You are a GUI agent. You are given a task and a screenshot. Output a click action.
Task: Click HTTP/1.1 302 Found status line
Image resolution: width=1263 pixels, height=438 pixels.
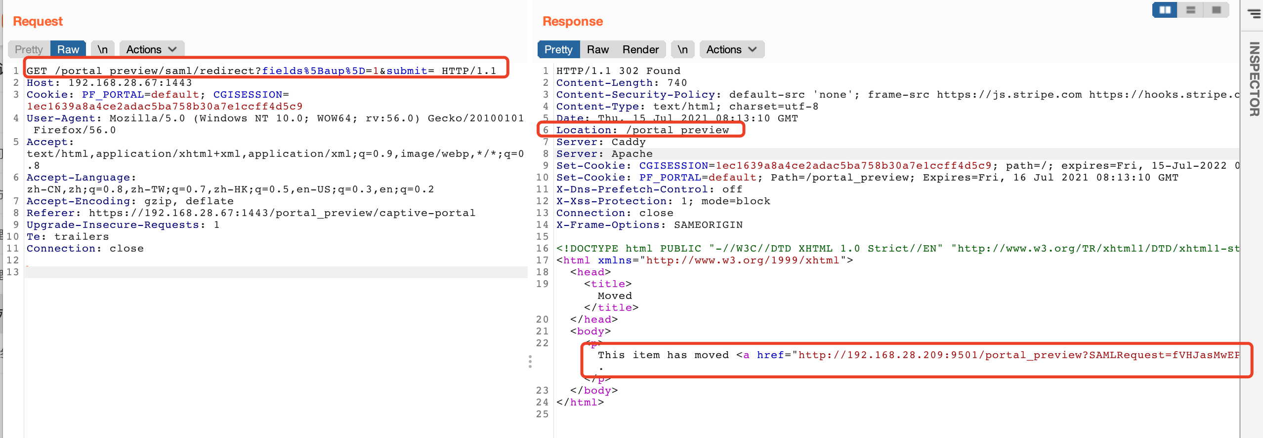pos(618,71)
